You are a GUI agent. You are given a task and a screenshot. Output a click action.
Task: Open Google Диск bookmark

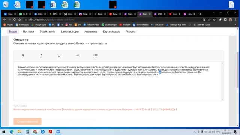click(x=39, y=25)
